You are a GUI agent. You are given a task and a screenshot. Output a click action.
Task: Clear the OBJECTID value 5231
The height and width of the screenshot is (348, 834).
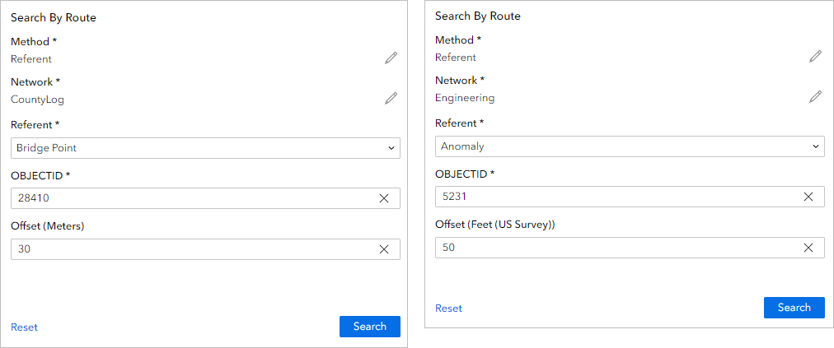coord(808,197)
